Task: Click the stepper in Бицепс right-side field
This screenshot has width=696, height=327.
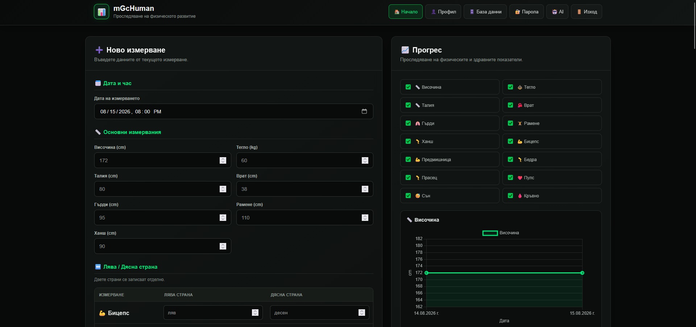Action: tap(362, 313)
